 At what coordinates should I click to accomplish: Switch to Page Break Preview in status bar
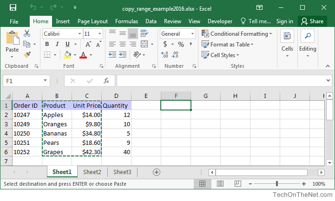click(x=237, y=184)
